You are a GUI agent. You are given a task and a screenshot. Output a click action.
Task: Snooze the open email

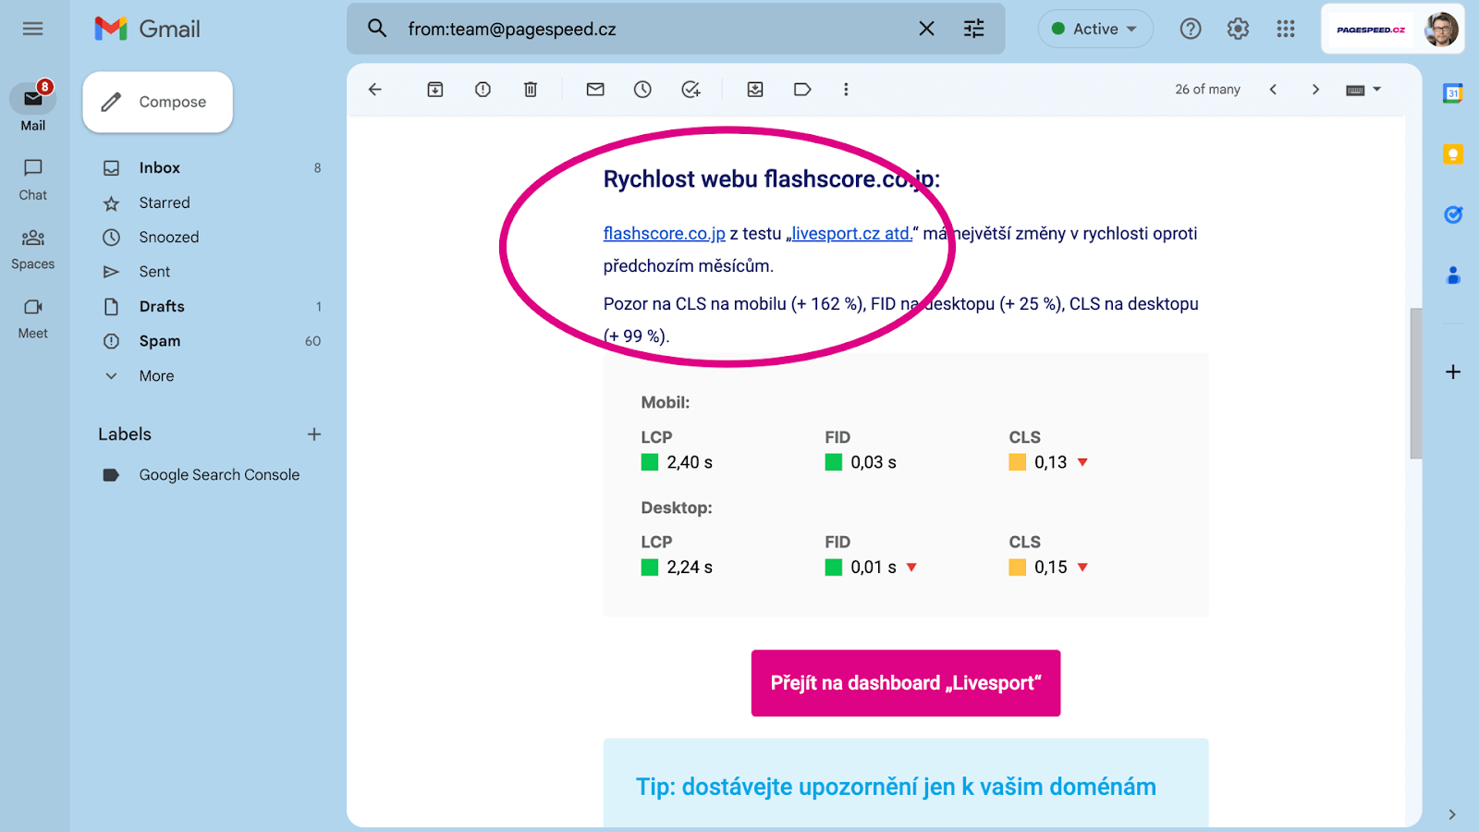[642, 89]
